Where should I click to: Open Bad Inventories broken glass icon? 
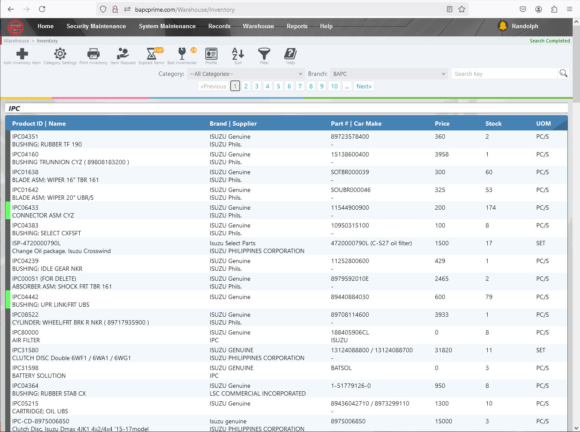(182, 54)
